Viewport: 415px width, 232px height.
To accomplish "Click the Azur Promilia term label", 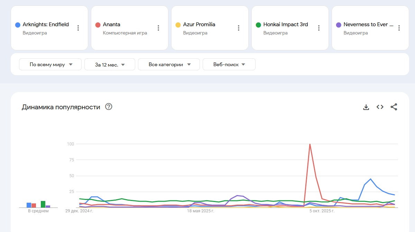I will [x=199, y=24].
